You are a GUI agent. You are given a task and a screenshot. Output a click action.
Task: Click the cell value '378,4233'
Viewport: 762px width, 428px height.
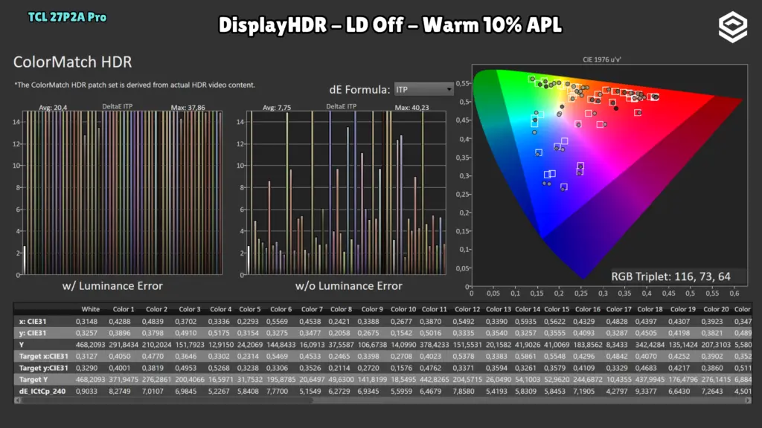click(434, 345)
